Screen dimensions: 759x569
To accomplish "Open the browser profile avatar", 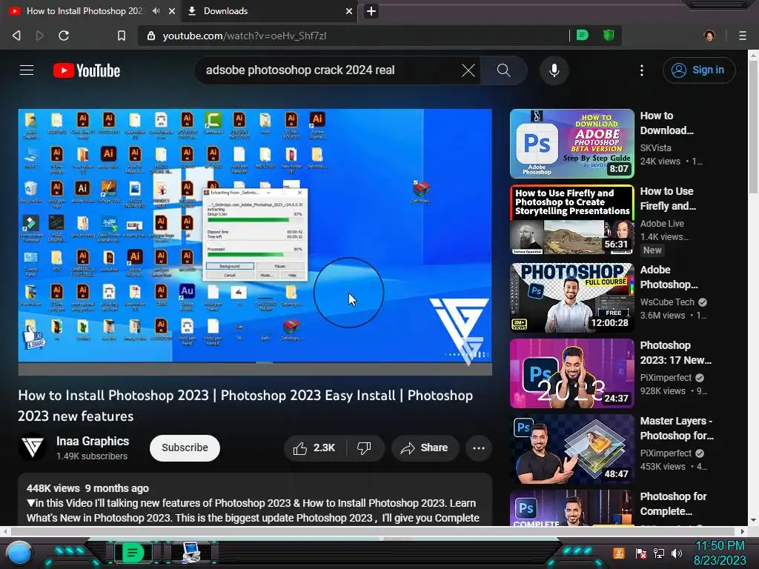I will (x=709, y=36).
